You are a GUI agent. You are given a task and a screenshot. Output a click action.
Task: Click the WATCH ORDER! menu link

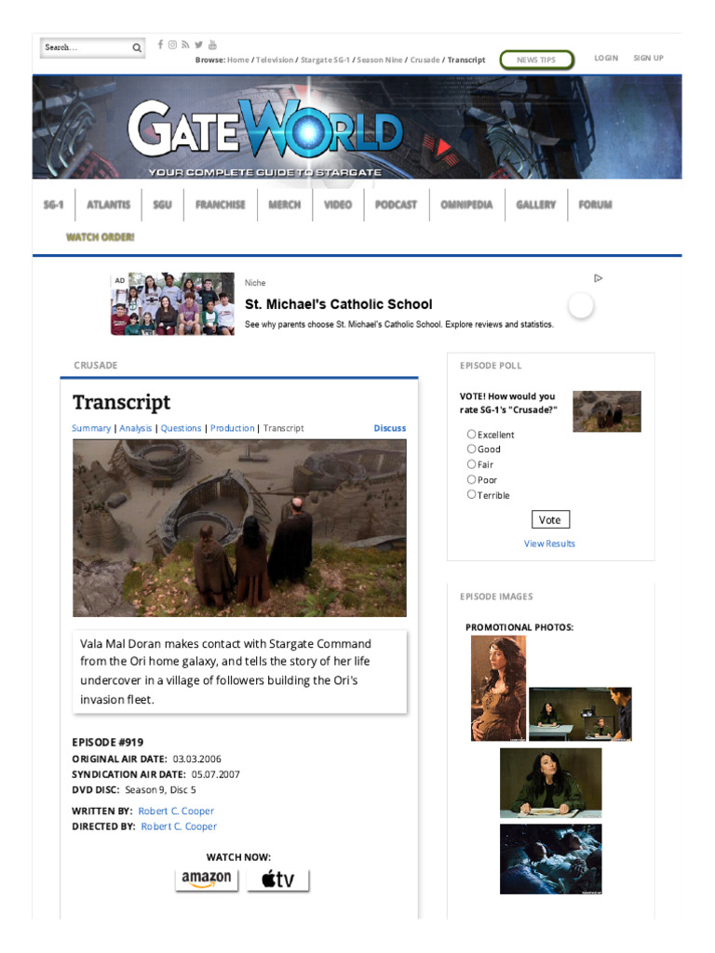coord(101,237)
